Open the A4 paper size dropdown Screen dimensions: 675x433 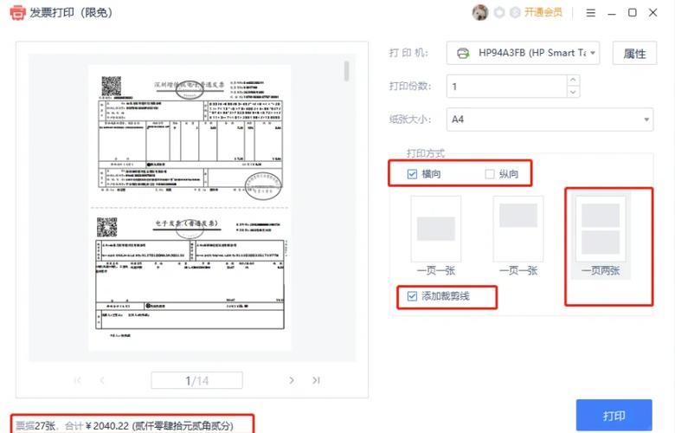pyautogui.click(x=550, y=120)
